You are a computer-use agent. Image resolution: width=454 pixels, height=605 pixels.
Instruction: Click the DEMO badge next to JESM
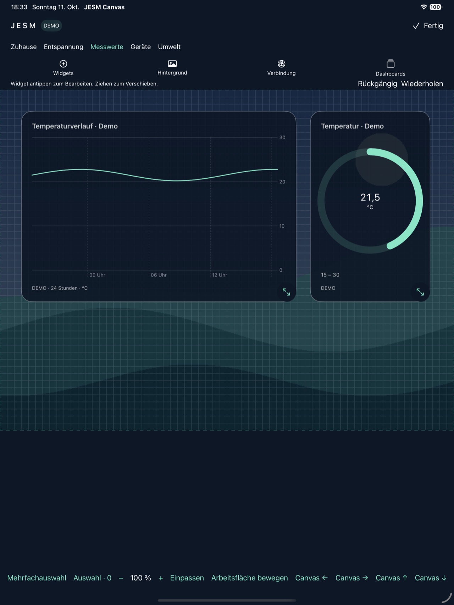pos(51,26)
